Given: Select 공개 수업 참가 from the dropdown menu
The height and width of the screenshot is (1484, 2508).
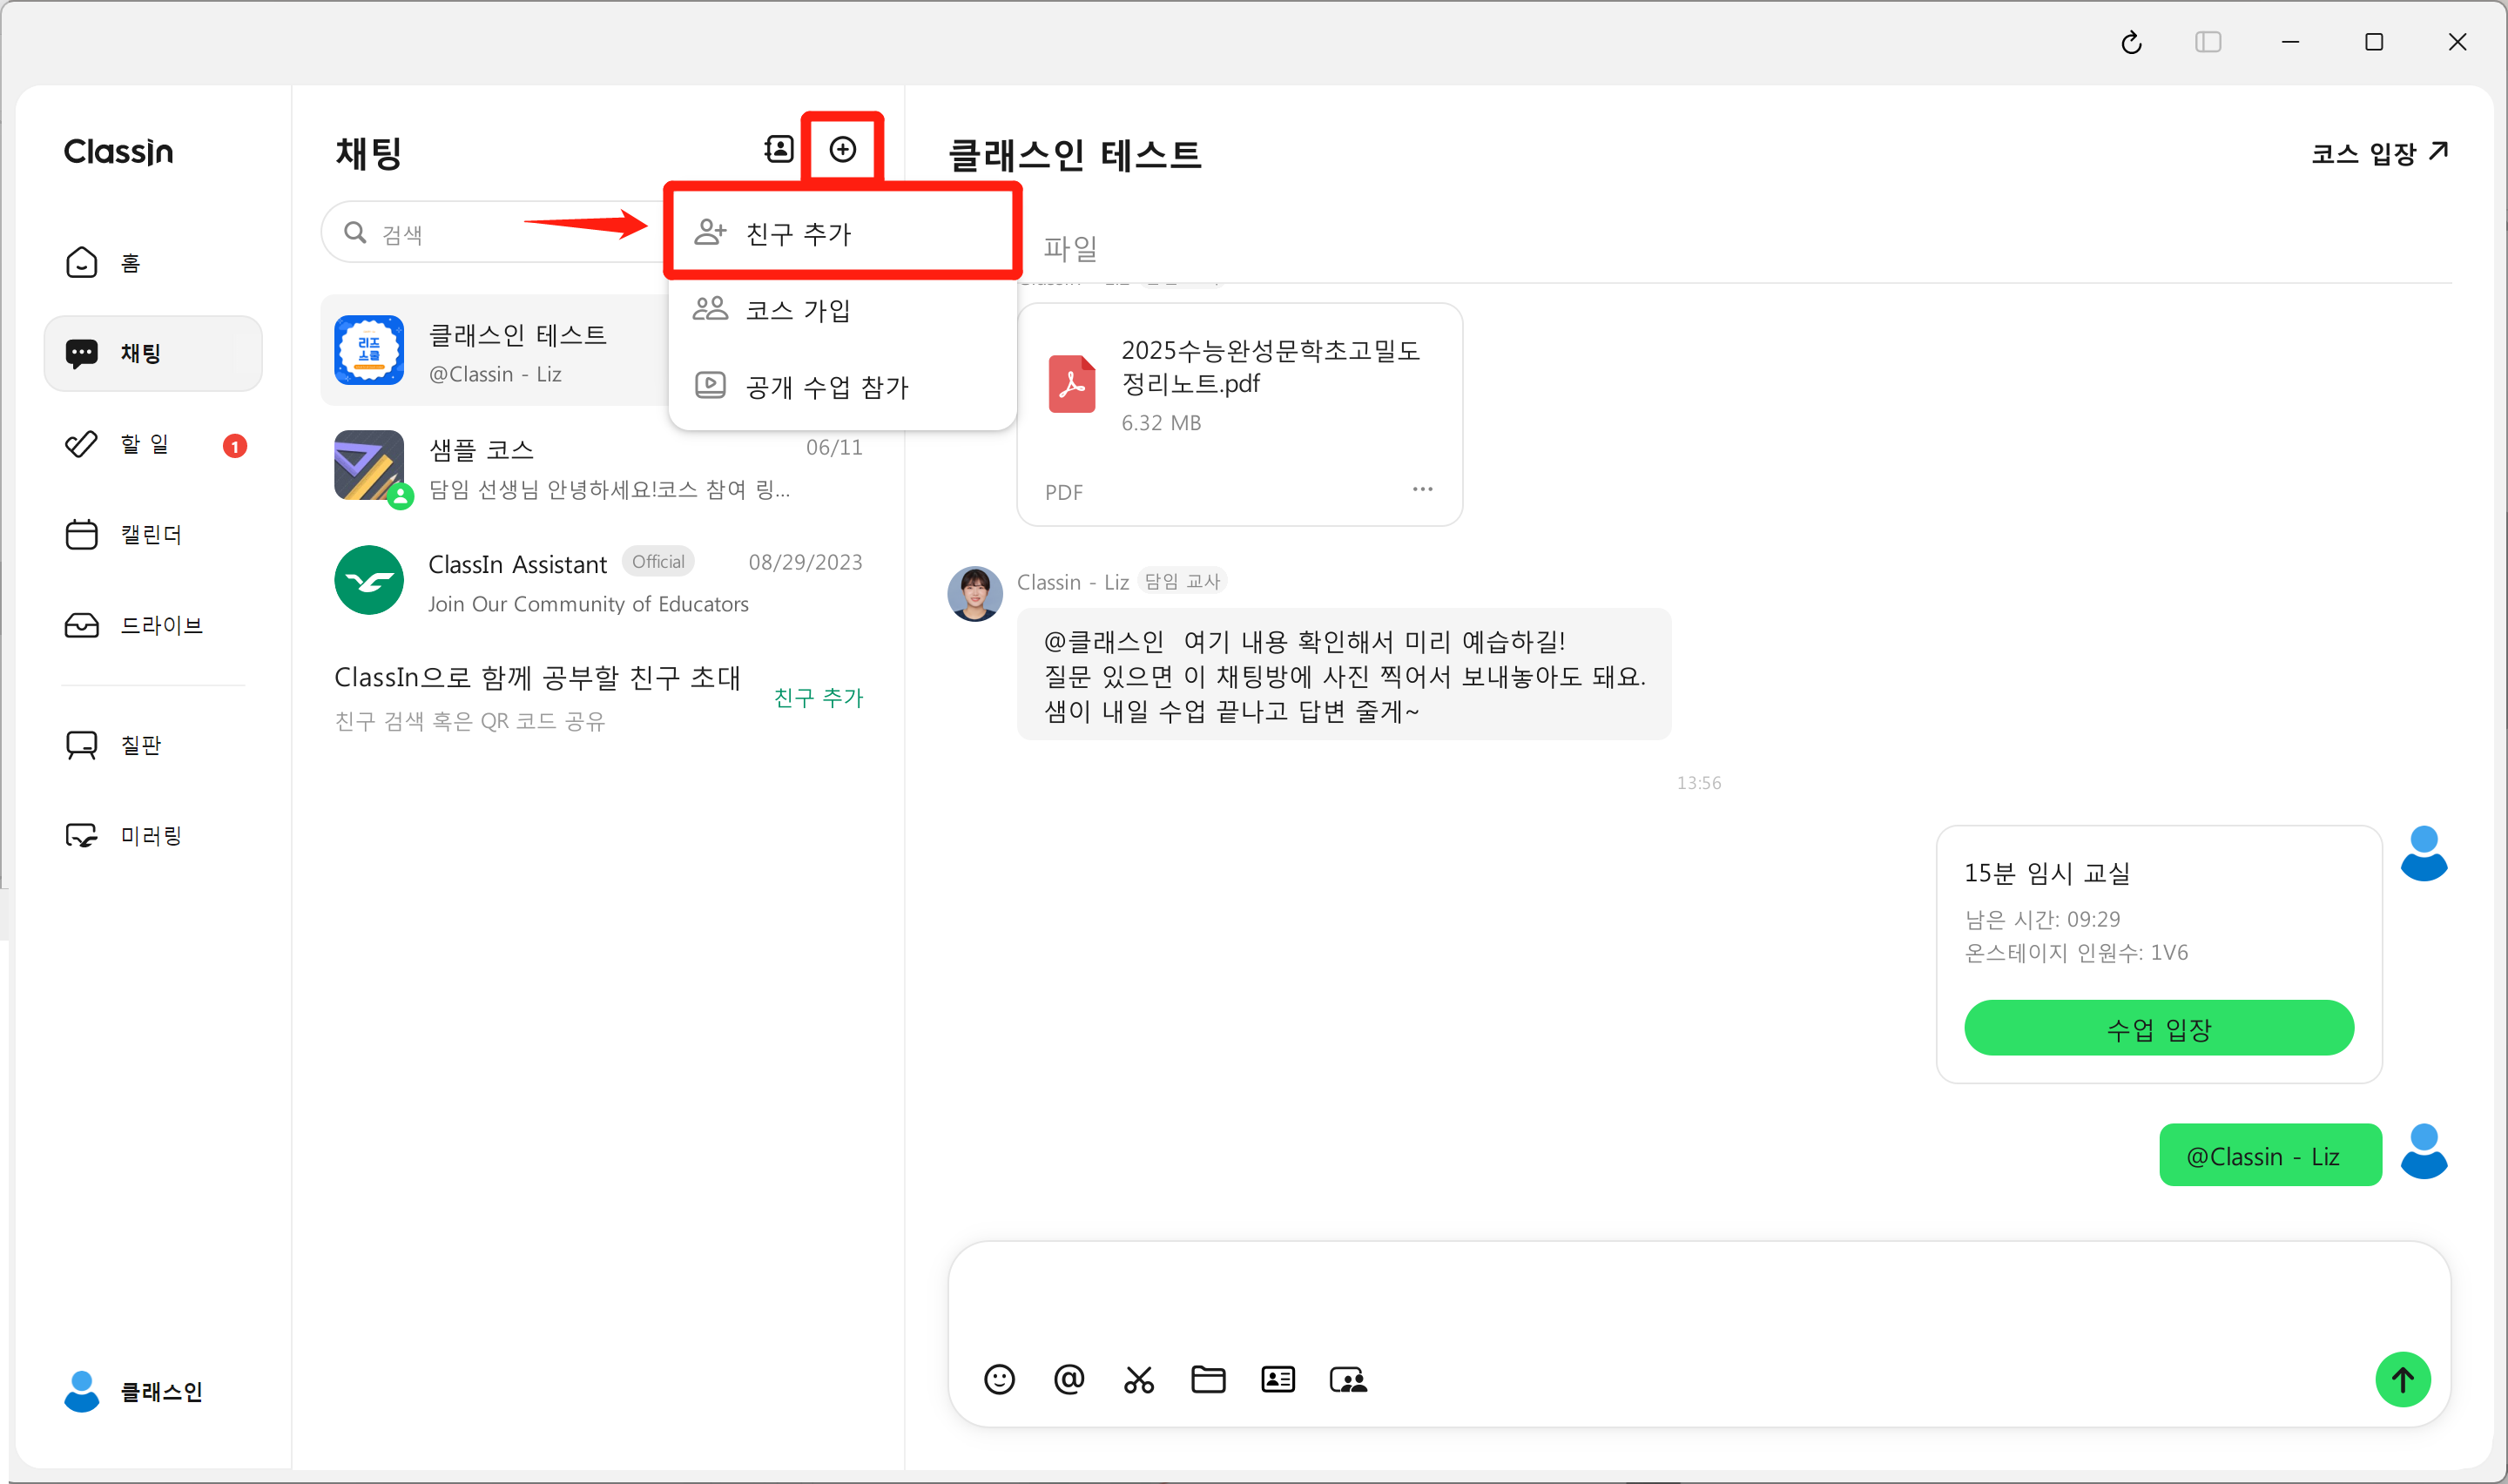Looking at the screenshot, I should 843,386.
